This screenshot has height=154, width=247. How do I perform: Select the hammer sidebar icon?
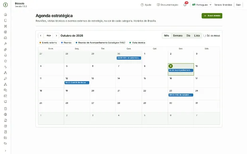(x=5, y=44)
